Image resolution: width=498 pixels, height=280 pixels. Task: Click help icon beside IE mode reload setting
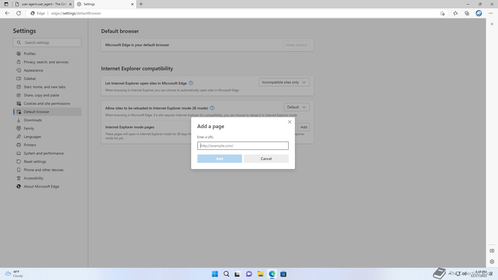pyautogui.click(x=212, y=108)
